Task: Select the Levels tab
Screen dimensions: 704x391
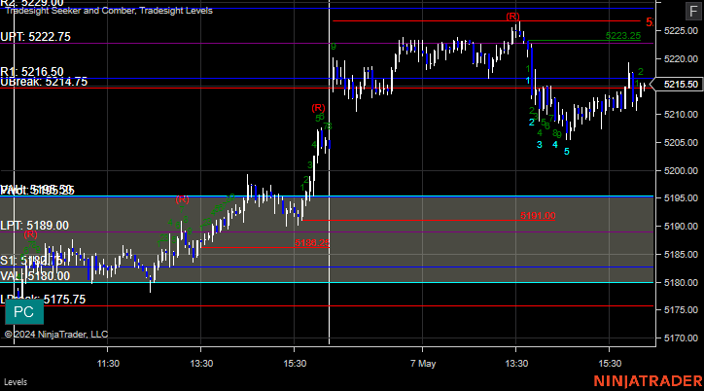Action: click(16, 382)
